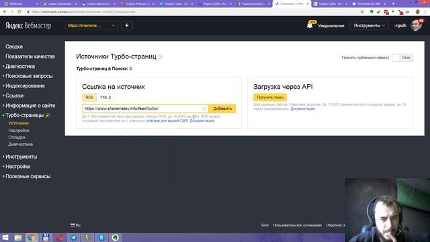
Task: Expand the Диагностика sidebar section
Action: [x=20, y=67]
